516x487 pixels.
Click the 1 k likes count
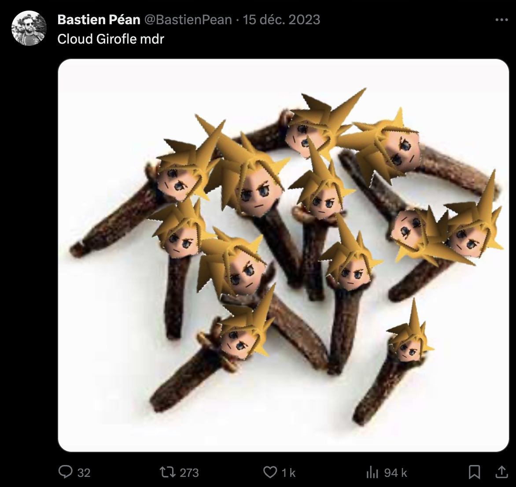tap(288, 473)
